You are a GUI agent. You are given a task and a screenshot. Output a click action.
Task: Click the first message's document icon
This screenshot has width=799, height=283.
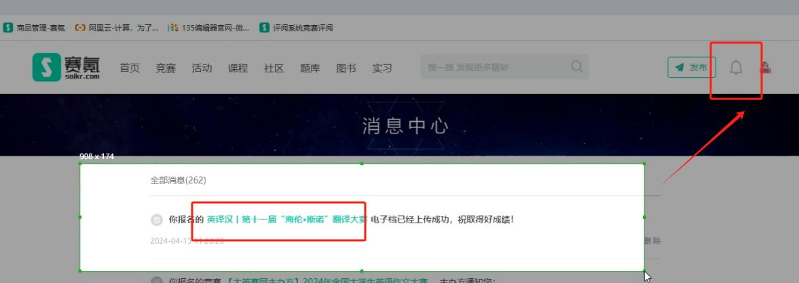(157, 219)
